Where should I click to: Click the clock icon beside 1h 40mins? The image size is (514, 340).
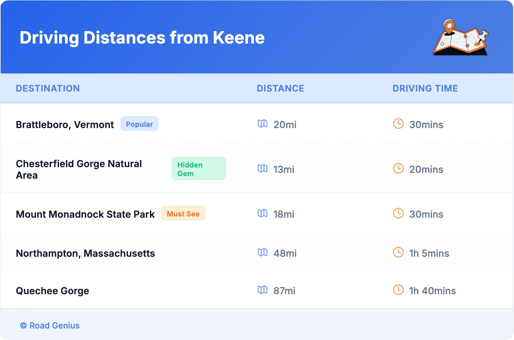(x=398, y=290)
